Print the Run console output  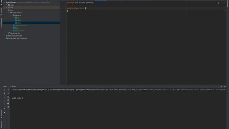tap(8, 104)
